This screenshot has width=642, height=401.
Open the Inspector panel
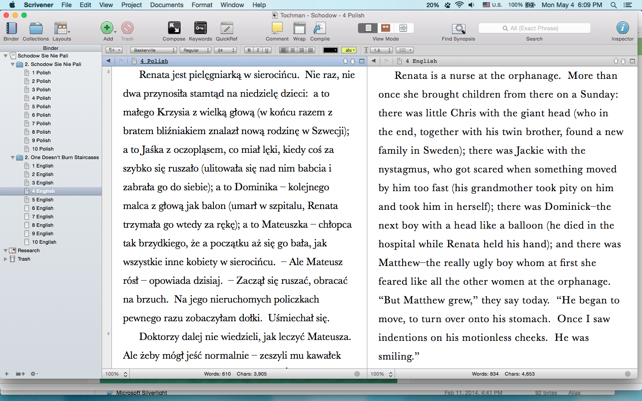coord(622,28)
